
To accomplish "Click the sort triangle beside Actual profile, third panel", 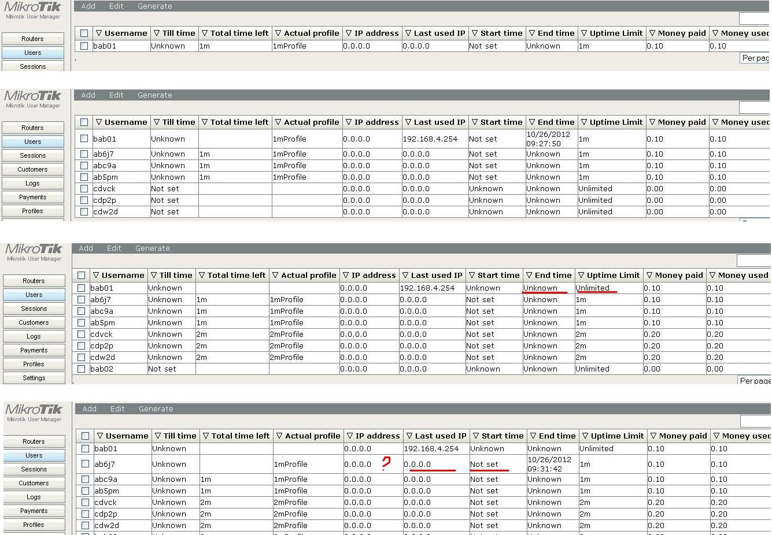I will [x=275, y=275].
